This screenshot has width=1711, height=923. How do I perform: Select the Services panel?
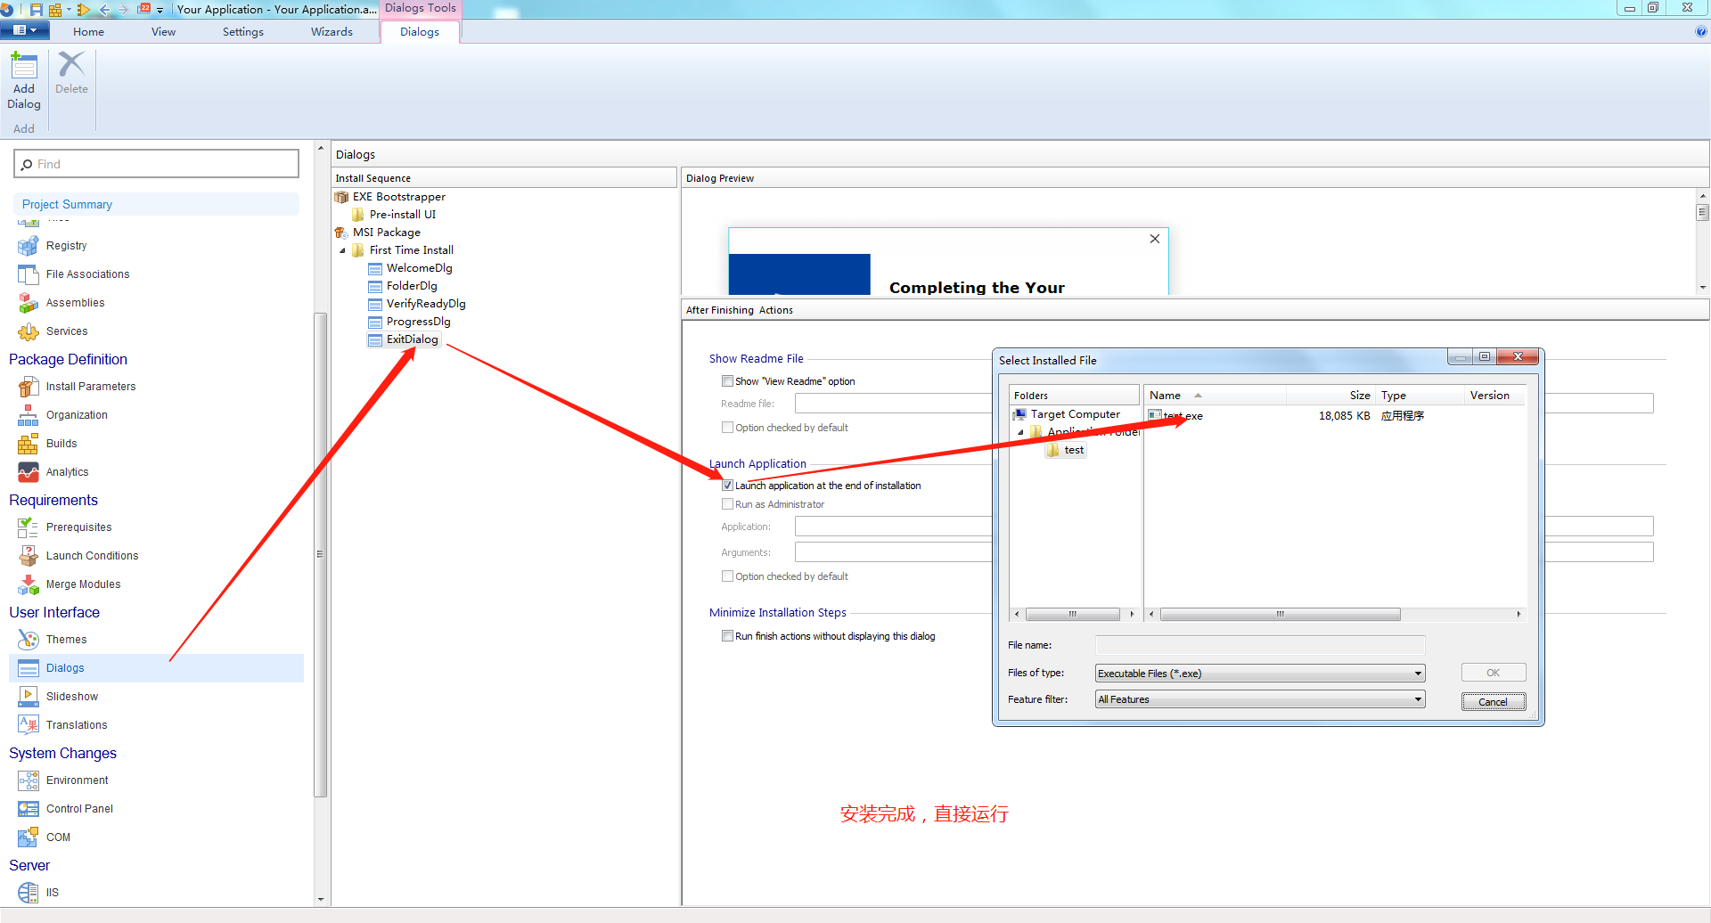pos(65,331)
